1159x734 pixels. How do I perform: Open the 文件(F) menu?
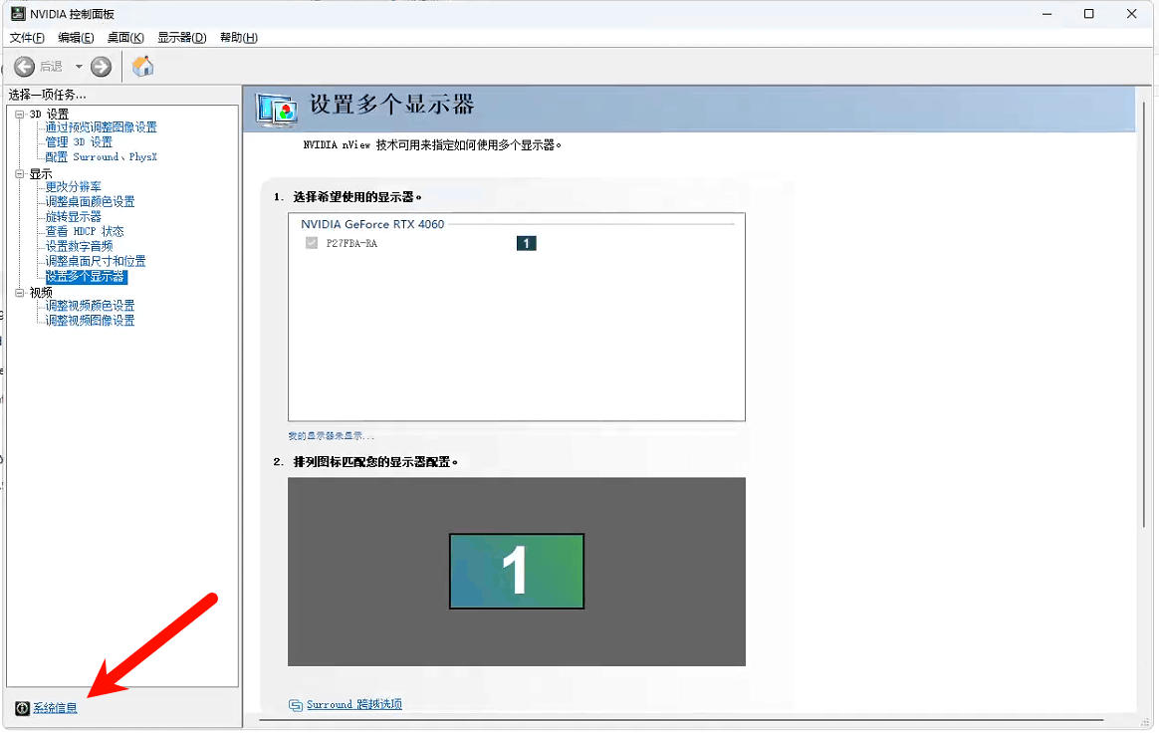pyautogui.click(x=27, y=38)
